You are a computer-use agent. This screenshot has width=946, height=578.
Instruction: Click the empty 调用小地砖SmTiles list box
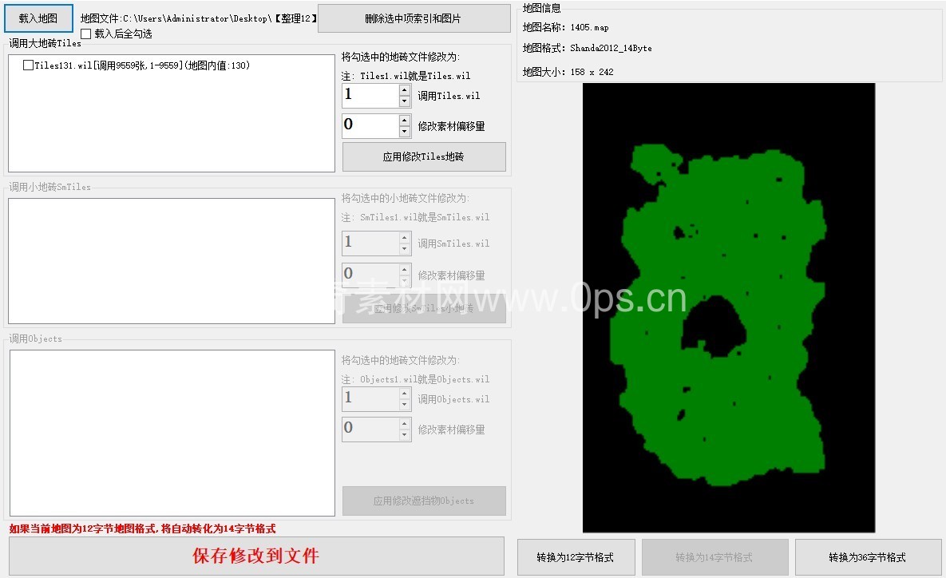171,261
